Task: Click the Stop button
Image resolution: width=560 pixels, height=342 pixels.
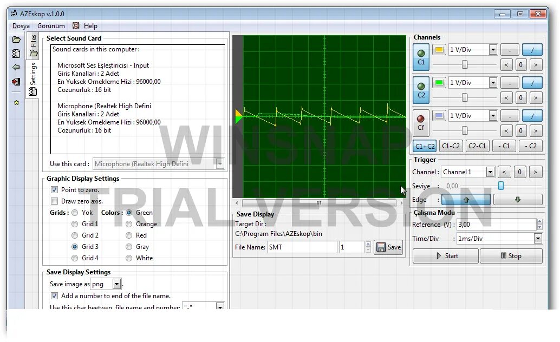Action: [x=511, y=255]
